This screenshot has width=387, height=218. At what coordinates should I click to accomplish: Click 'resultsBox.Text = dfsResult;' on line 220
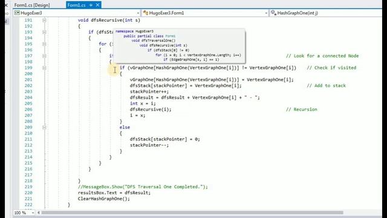(x=114, y=193)
